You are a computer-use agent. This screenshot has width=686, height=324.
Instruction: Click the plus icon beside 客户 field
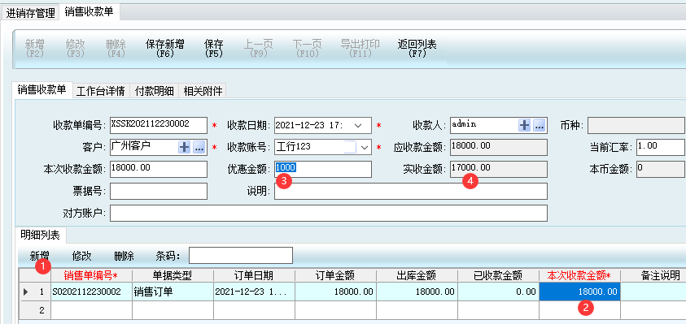coord(184,147)
